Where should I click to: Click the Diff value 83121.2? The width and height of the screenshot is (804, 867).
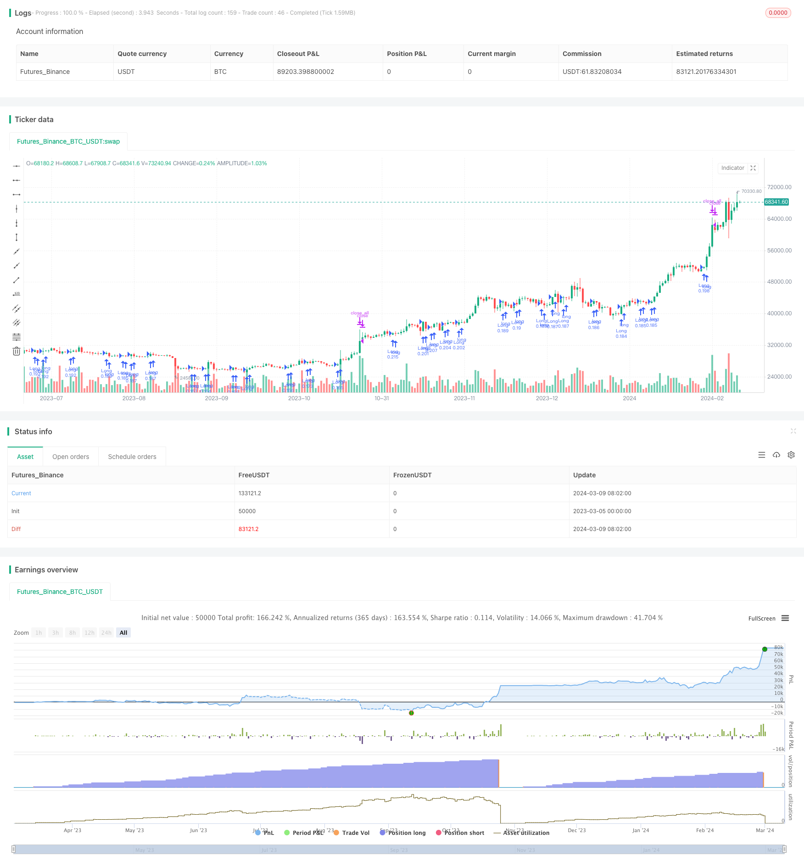coord(248,529)
